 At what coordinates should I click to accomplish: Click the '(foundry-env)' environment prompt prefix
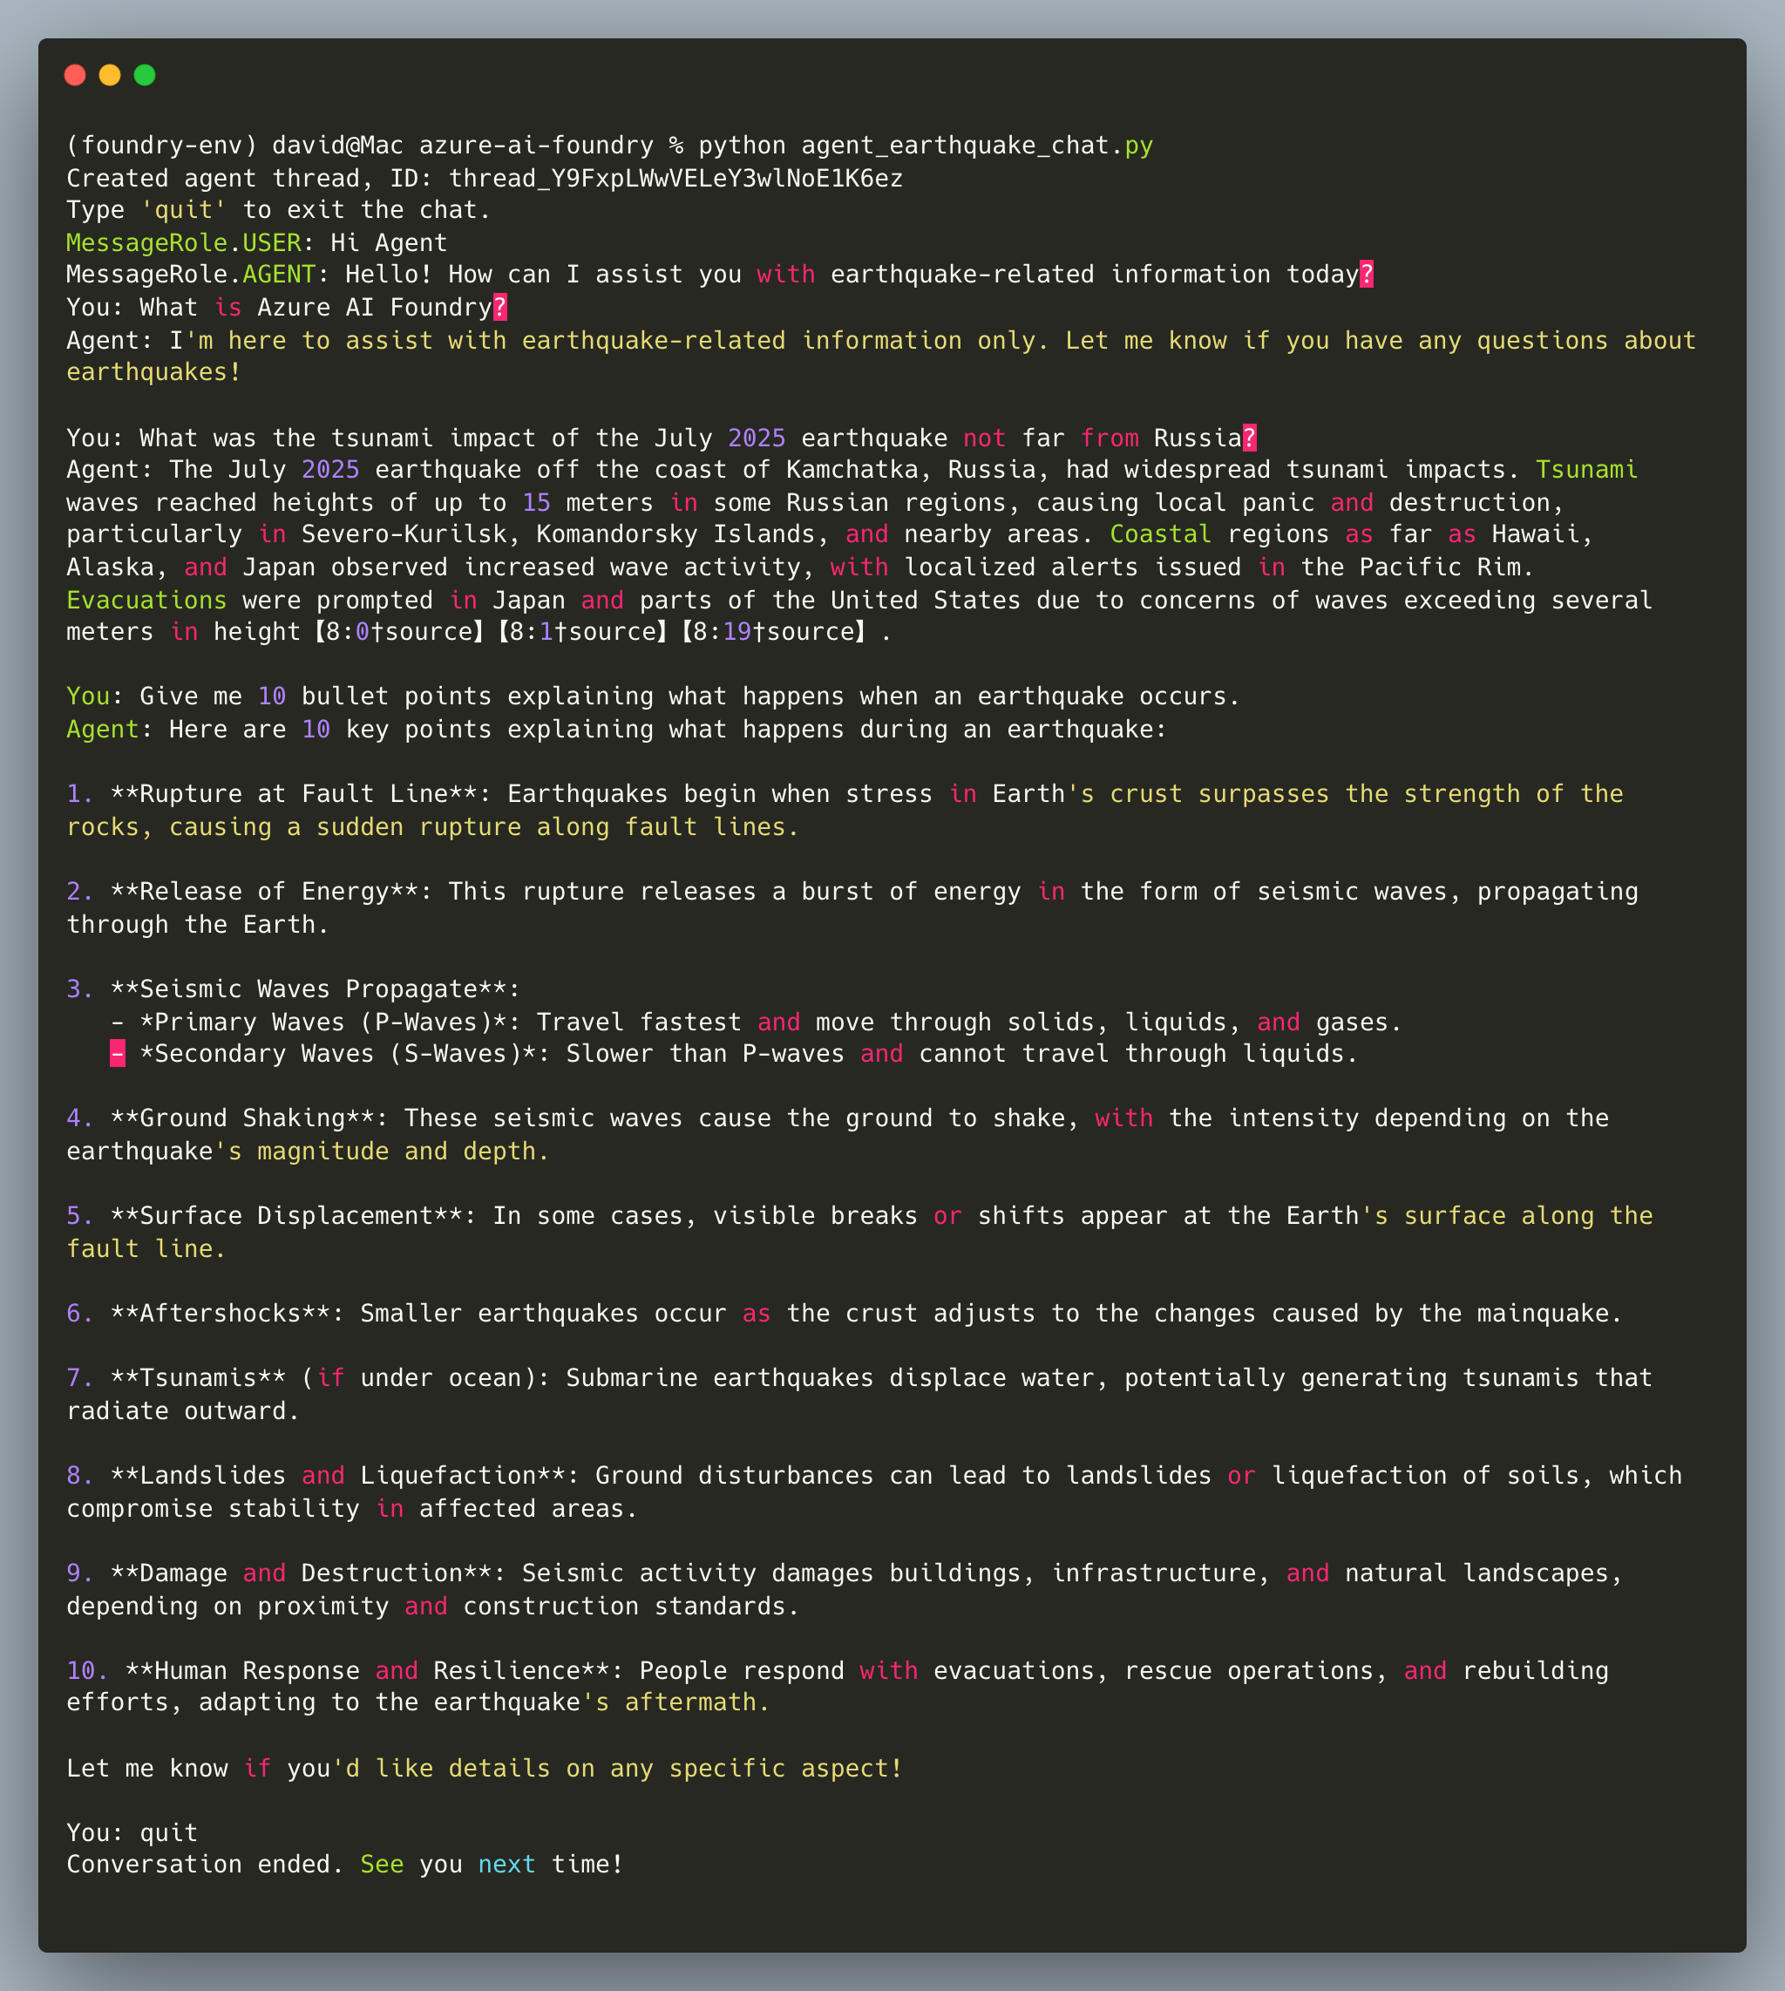coord(161,146)
